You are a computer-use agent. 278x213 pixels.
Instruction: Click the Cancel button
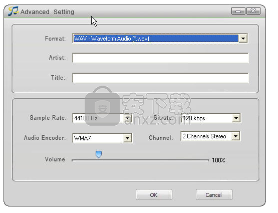214,195
